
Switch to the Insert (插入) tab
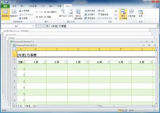23,6
